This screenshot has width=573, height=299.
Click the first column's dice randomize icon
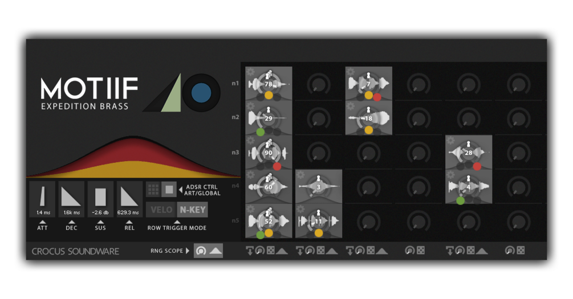coord(271,251)
